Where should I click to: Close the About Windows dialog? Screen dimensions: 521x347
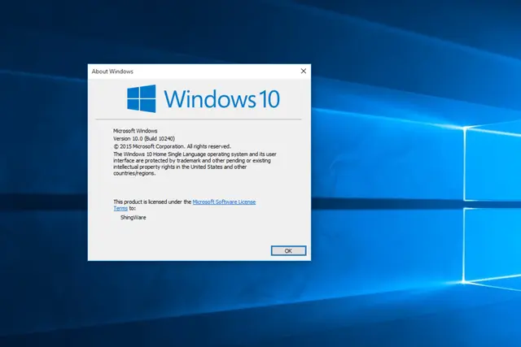[x=304, y=71]
